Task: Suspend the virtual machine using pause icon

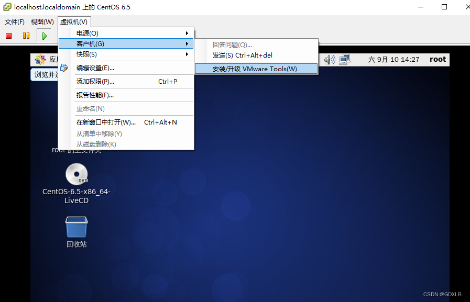Action: tap(25, 36)
